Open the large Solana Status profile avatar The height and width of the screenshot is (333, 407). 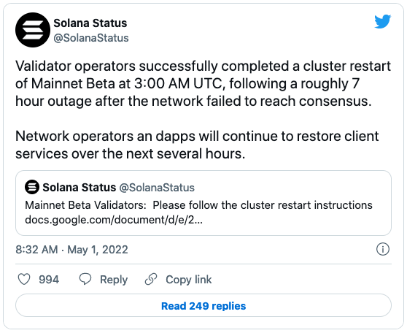(33, 30)
